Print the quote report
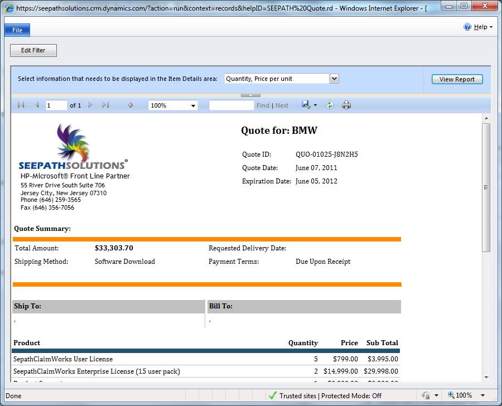Screen dimensions: 502x406 [x=346, y=105]
